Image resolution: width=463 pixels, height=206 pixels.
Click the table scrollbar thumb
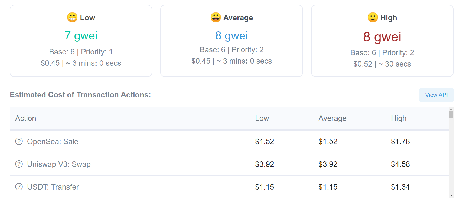(x=451, y=115)
